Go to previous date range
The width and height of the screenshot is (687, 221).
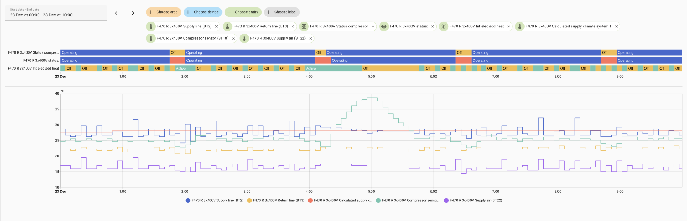pyautogui.click(x=116, y=13)
